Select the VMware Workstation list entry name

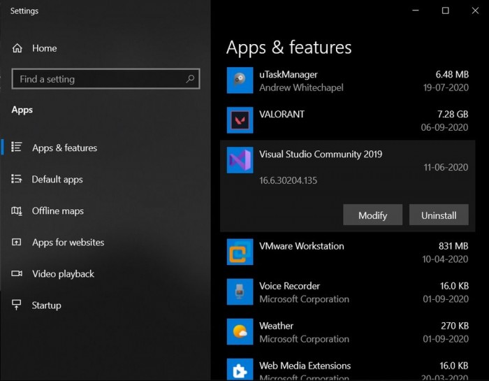coord(301,246)
